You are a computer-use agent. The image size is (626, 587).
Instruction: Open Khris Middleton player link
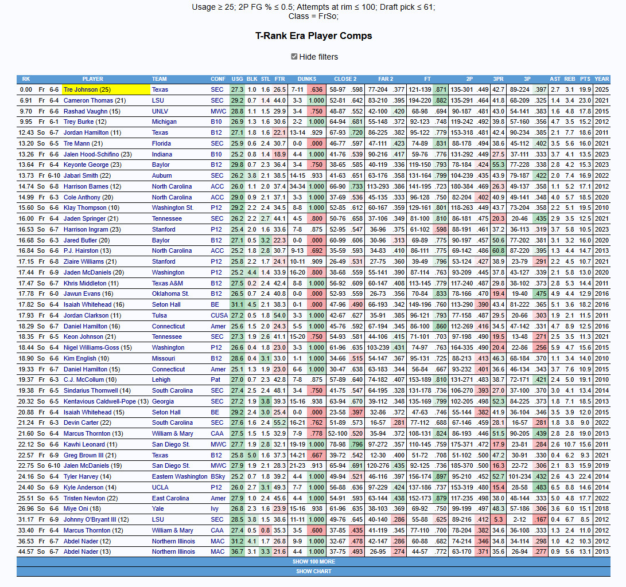click(91, 283)
